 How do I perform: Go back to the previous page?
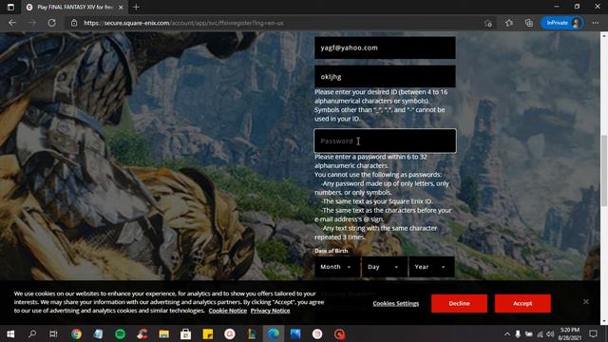(x=12, y=23)
